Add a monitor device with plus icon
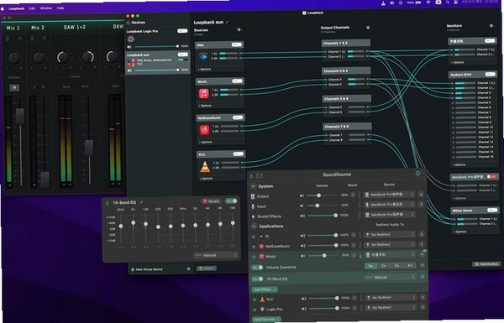 [x=491, y=25]
